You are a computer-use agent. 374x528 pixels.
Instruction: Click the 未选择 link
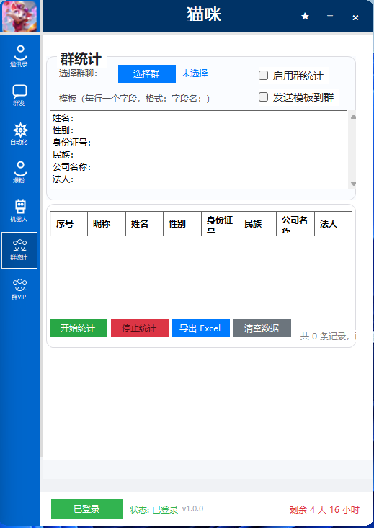click(x=195, y=73)
